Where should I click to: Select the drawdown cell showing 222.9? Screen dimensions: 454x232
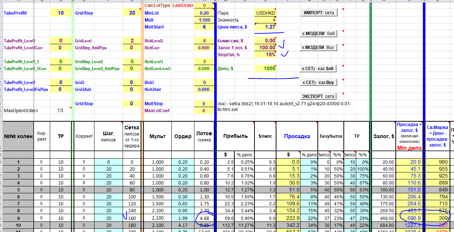289,218
